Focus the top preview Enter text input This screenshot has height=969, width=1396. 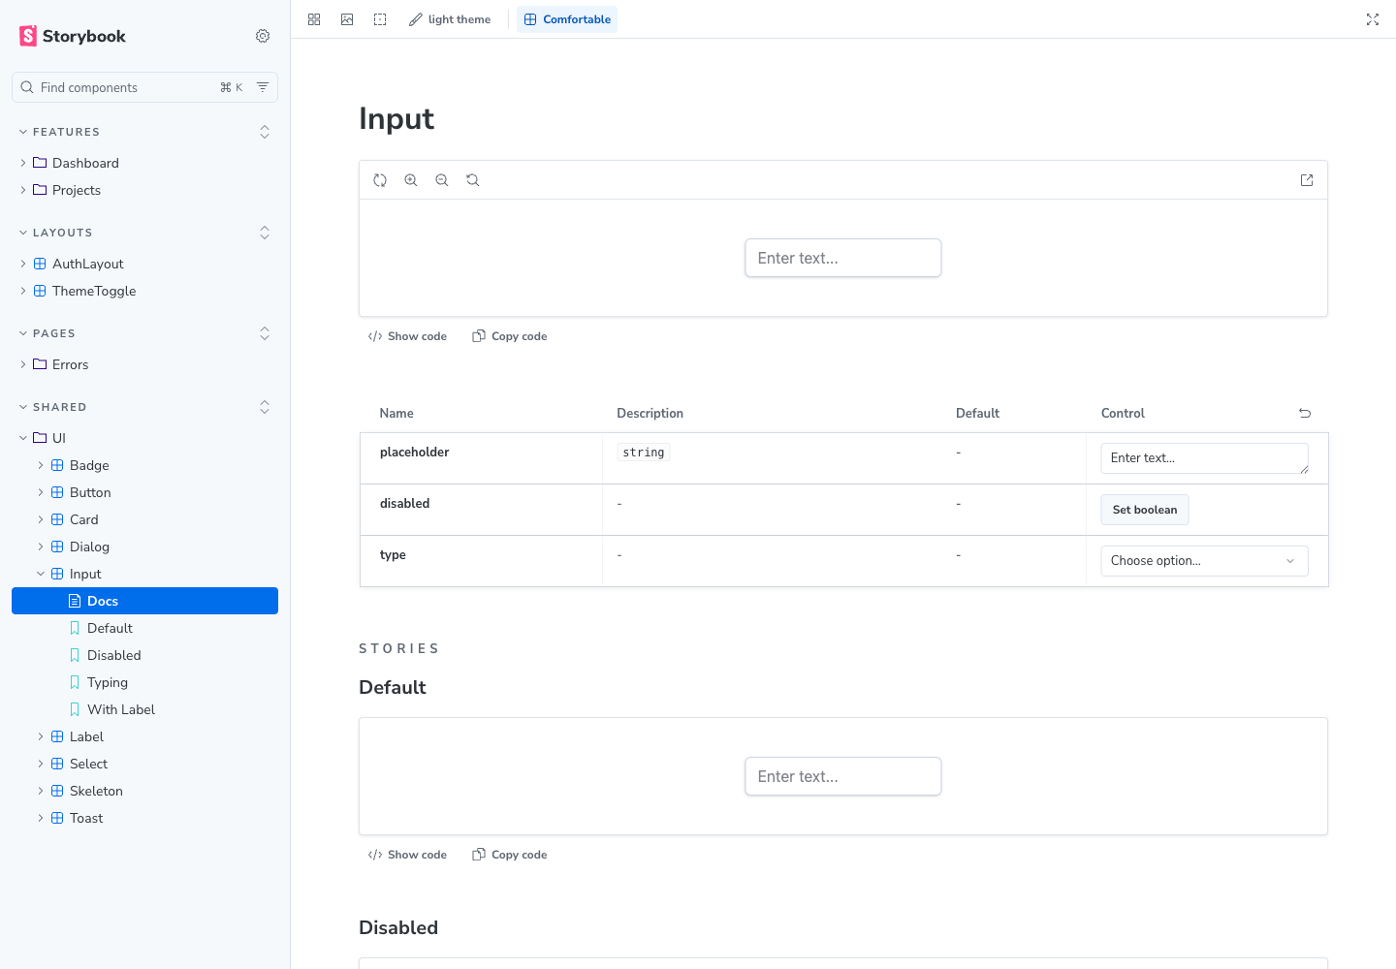(x=843, y=258)
